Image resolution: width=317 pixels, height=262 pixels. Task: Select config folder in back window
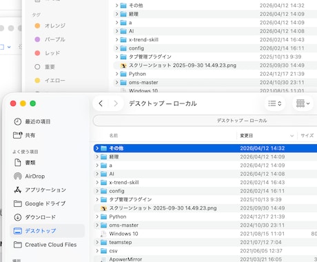coord(136,48)
